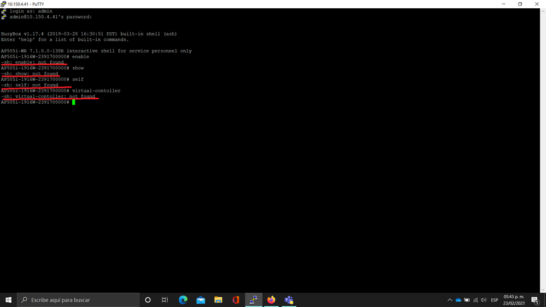Click the OneDrive cloud tray icon
Viewport: 546px width, 307px height.
[x=459, y=300]
